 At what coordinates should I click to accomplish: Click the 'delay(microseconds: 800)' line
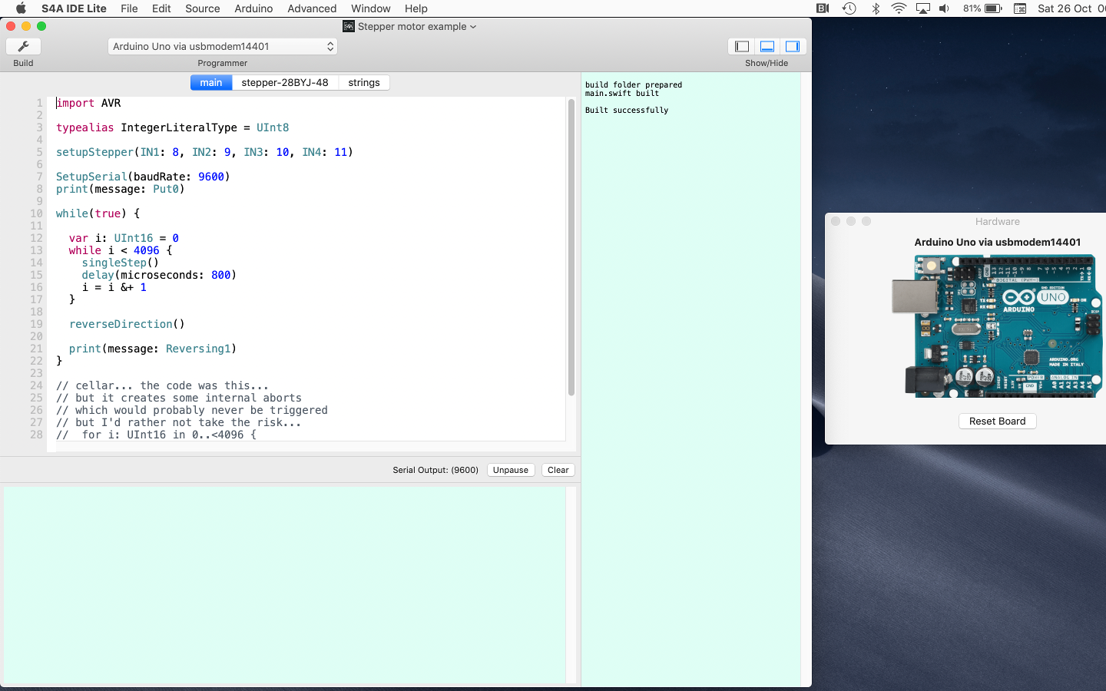pyautogui.click(x=159, y=275)
